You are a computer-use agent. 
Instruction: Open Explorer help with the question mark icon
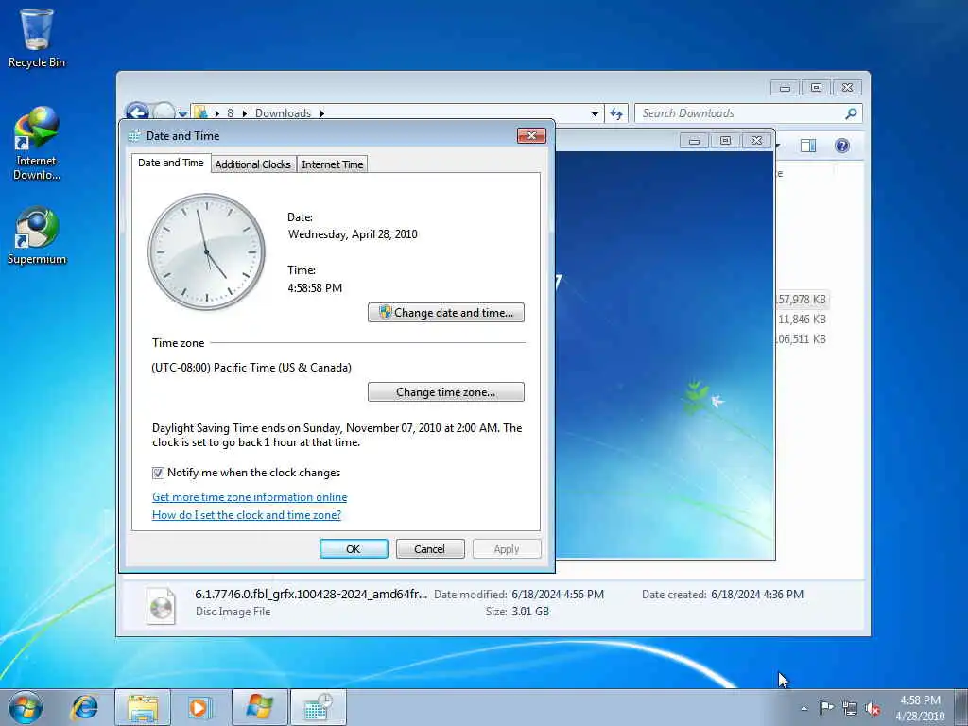(x=842, y=146)
